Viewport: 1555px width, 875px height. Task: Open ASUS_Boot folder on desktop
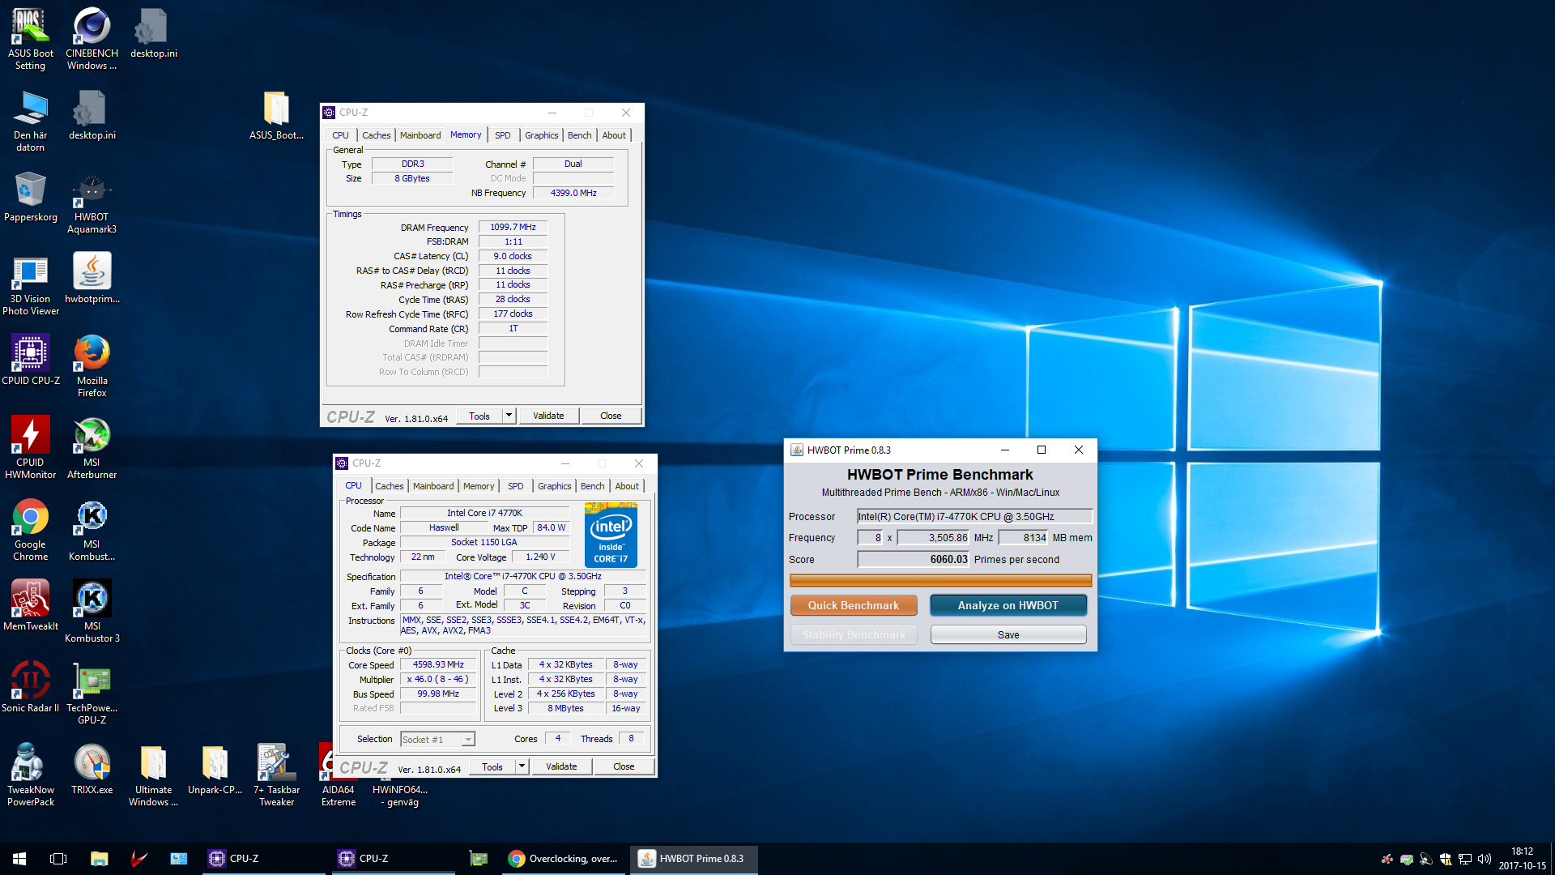pyautogui.click(x=276, y=114)
